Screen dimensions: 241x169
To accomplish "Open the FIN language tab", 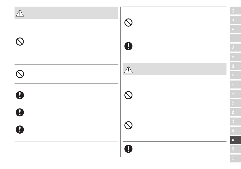I will click(235, 103).
